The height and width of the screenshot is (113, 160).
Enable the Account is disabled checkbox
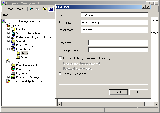(x=60, y=74)
